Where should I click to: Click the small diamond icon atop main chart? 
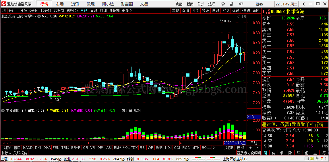click(x=239, y=17)
